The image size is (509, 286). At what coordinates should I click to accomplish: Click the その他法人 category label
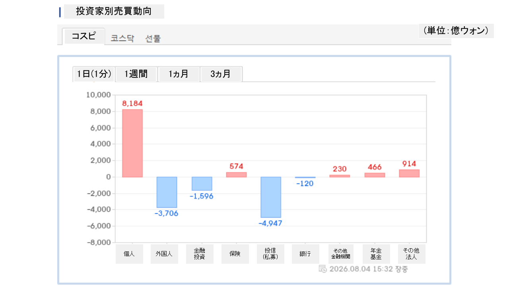pyautogui.click(x=412, y=254)
